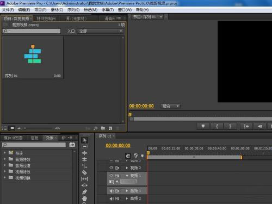Expand the 视频切换 folder
272x204 pixels.
[x=5, y=177]
